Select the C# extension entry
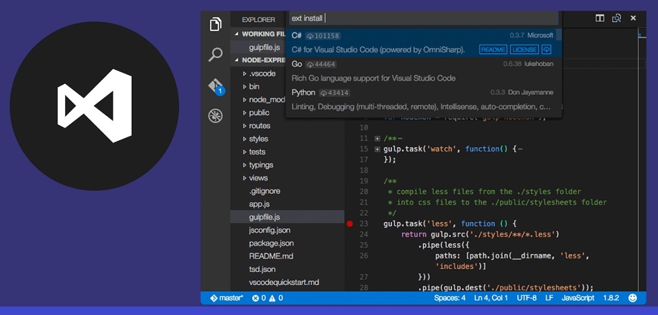658x315 pixels. pos(423,42)
